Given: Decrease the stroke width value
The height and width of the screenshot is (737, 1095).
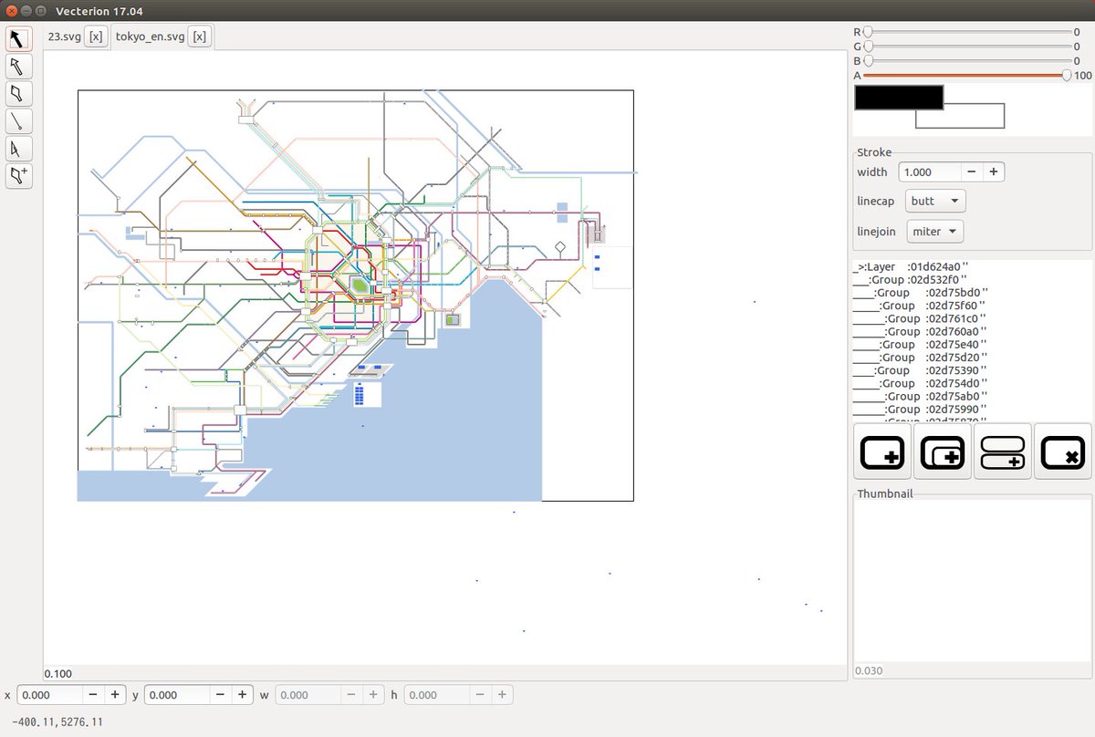Looking at the screenshot, I should click(971, 171).
